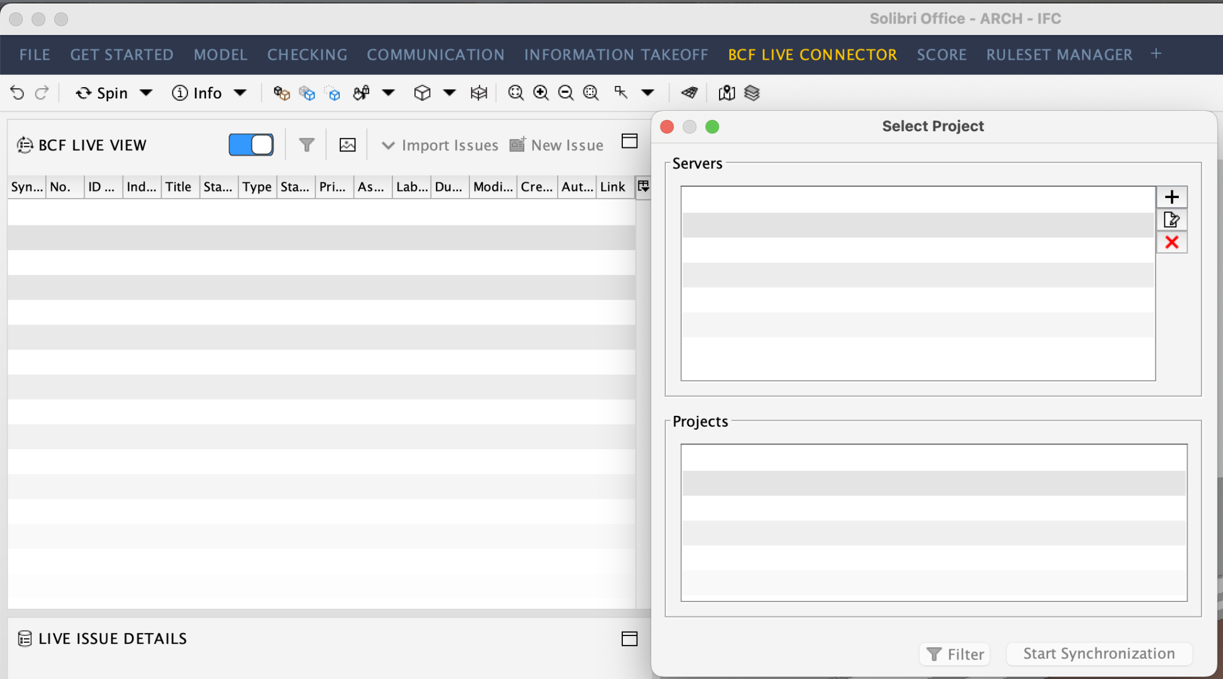The height and width of the screenshot is (679, 1223).
Task: Open the COMMUNICATION tab
Action: pos(435,55)
